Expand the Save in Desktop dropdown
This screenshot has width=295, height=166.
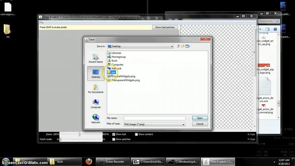coord(172,46)
